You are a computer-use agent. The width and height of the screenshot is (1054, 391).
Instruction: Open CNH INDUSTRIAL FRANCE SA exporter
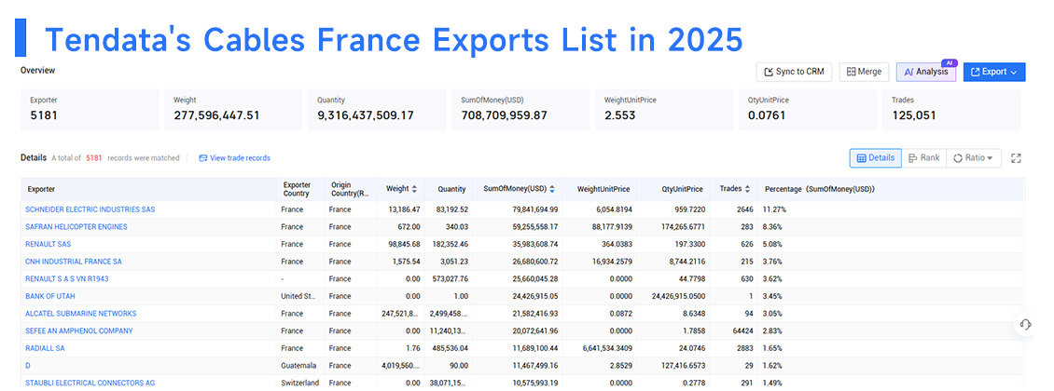click(74, 262)
